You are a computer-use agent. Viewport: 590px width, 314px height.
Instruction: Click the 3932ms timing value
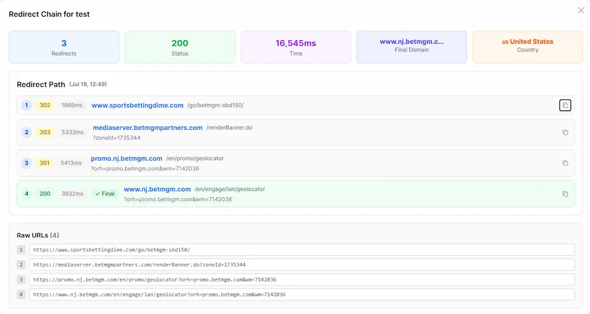point(73,194)
